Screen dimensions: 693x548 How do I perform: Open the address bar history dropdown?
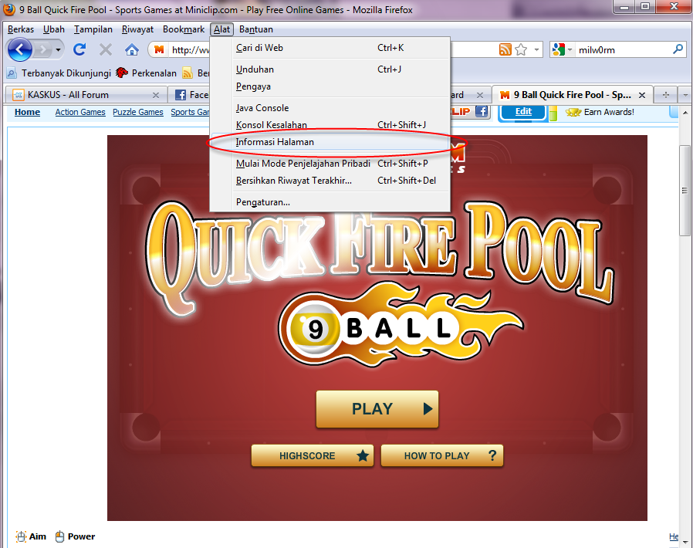[536, 49]
